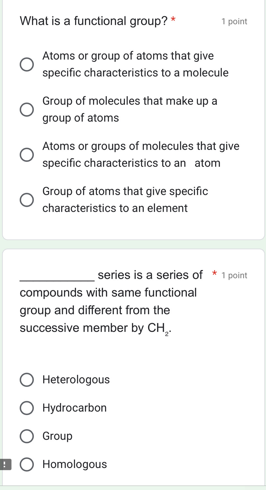
Task: Click the 'What is a functional group?' question title
Action: [x=94, y=21]
